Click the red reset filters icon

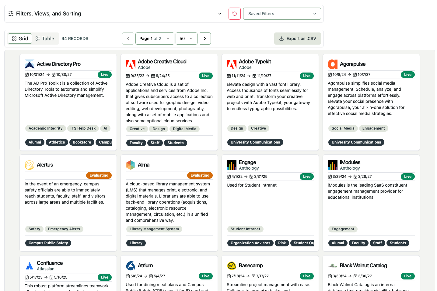234,14
